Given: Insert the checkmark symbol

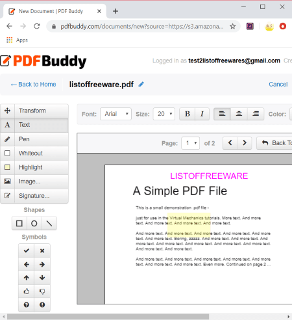Looking at the screenshot, I should point(27,250).
